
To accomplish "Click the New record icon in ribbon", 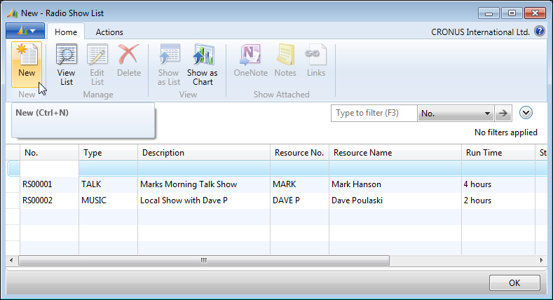I will [x=27, y=55].
